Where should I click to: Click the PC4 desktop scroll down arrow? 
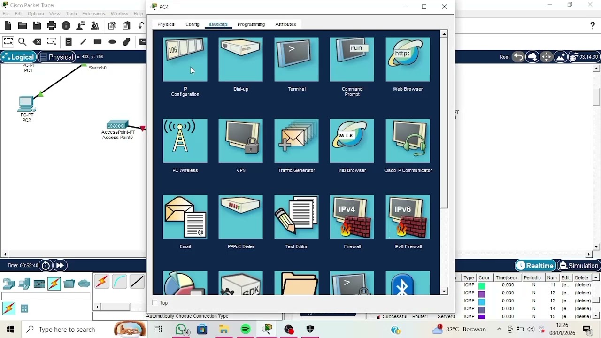click(444, 292)
